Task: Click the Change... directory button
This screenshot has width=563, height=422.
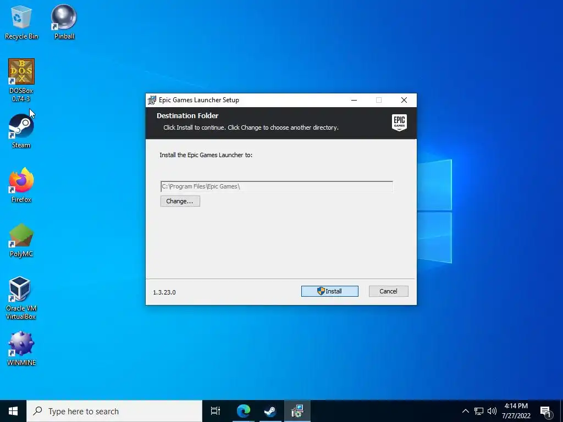Action: pyautogui.click(x=180, y=201)
